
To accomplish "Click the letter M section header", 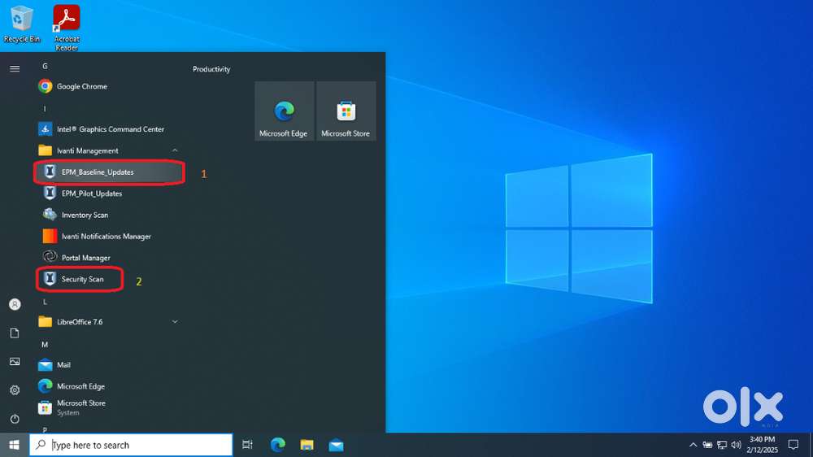I will pyautogui.click(x=45, y=345).
